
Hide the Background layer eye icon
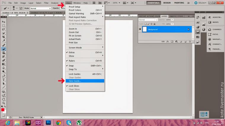140,30
